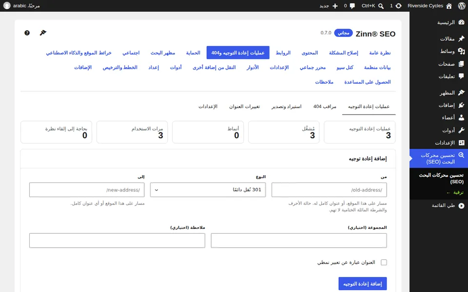Tick the العنوان عبارة عن تعبير نمطي checkbox
The image size is (468, 292).
point(384,262)
